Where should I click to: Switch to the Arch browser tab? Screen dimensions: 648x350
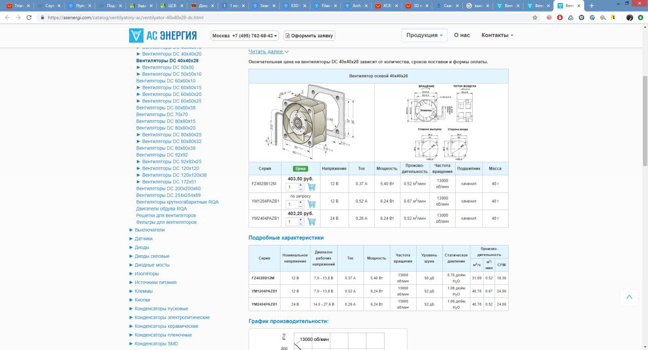click(x=355, y=6)
